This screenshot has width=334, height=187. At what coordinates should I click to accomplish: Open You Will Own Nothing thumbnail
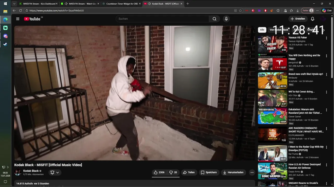click(x=272, y=62)
